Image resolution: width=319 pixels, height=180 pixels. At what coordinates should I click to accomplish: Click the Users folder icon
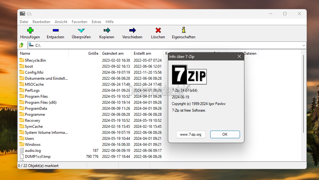22,138
